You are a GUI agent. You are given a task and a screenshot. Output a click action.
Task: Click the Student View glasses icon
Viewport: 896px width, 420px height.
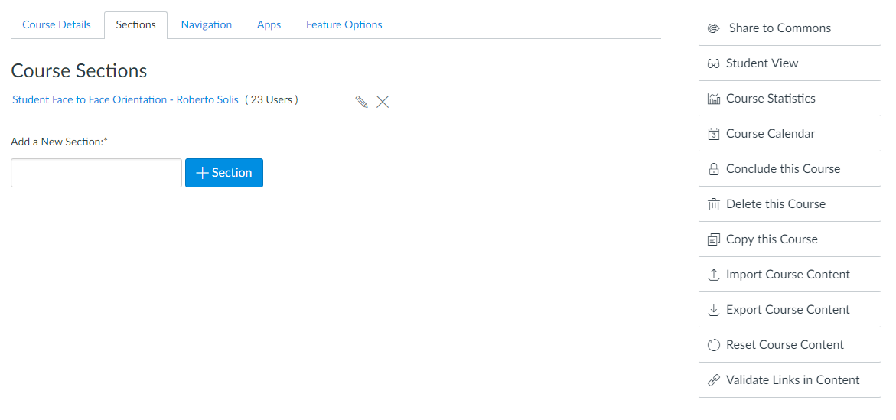point(713,63)
